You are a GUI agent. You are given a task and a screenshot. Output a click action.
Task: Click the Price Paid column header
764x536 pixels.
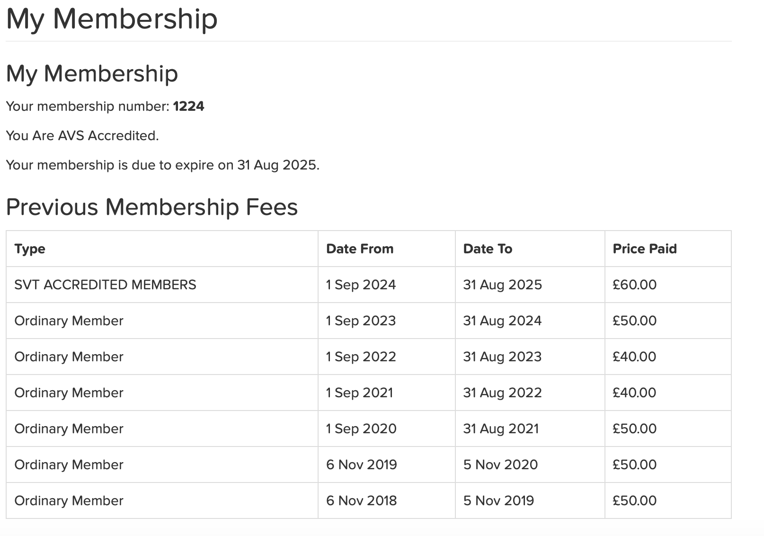pyautogui.click(x=645, y=249)
